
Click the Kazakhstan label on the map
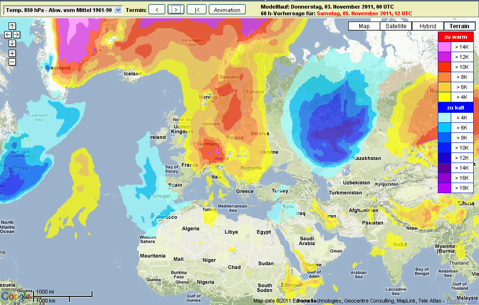[x=367, y=158]
